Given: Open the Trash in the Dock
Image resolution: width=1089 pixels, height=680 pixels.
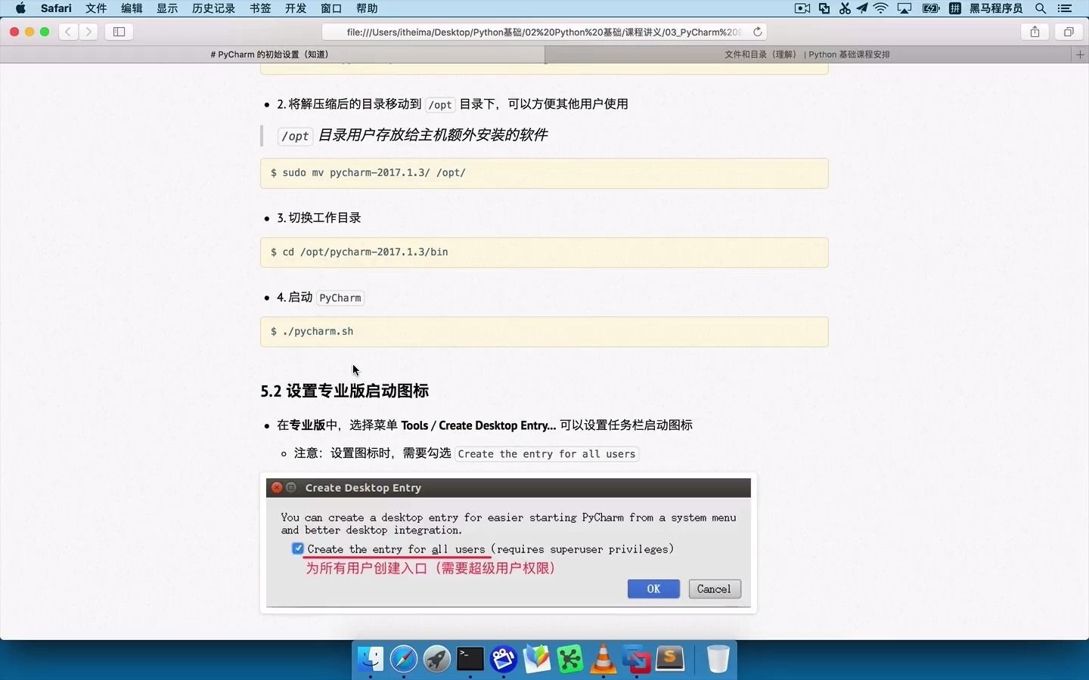Looking at the screenshot, I should (x=718, y=659).
